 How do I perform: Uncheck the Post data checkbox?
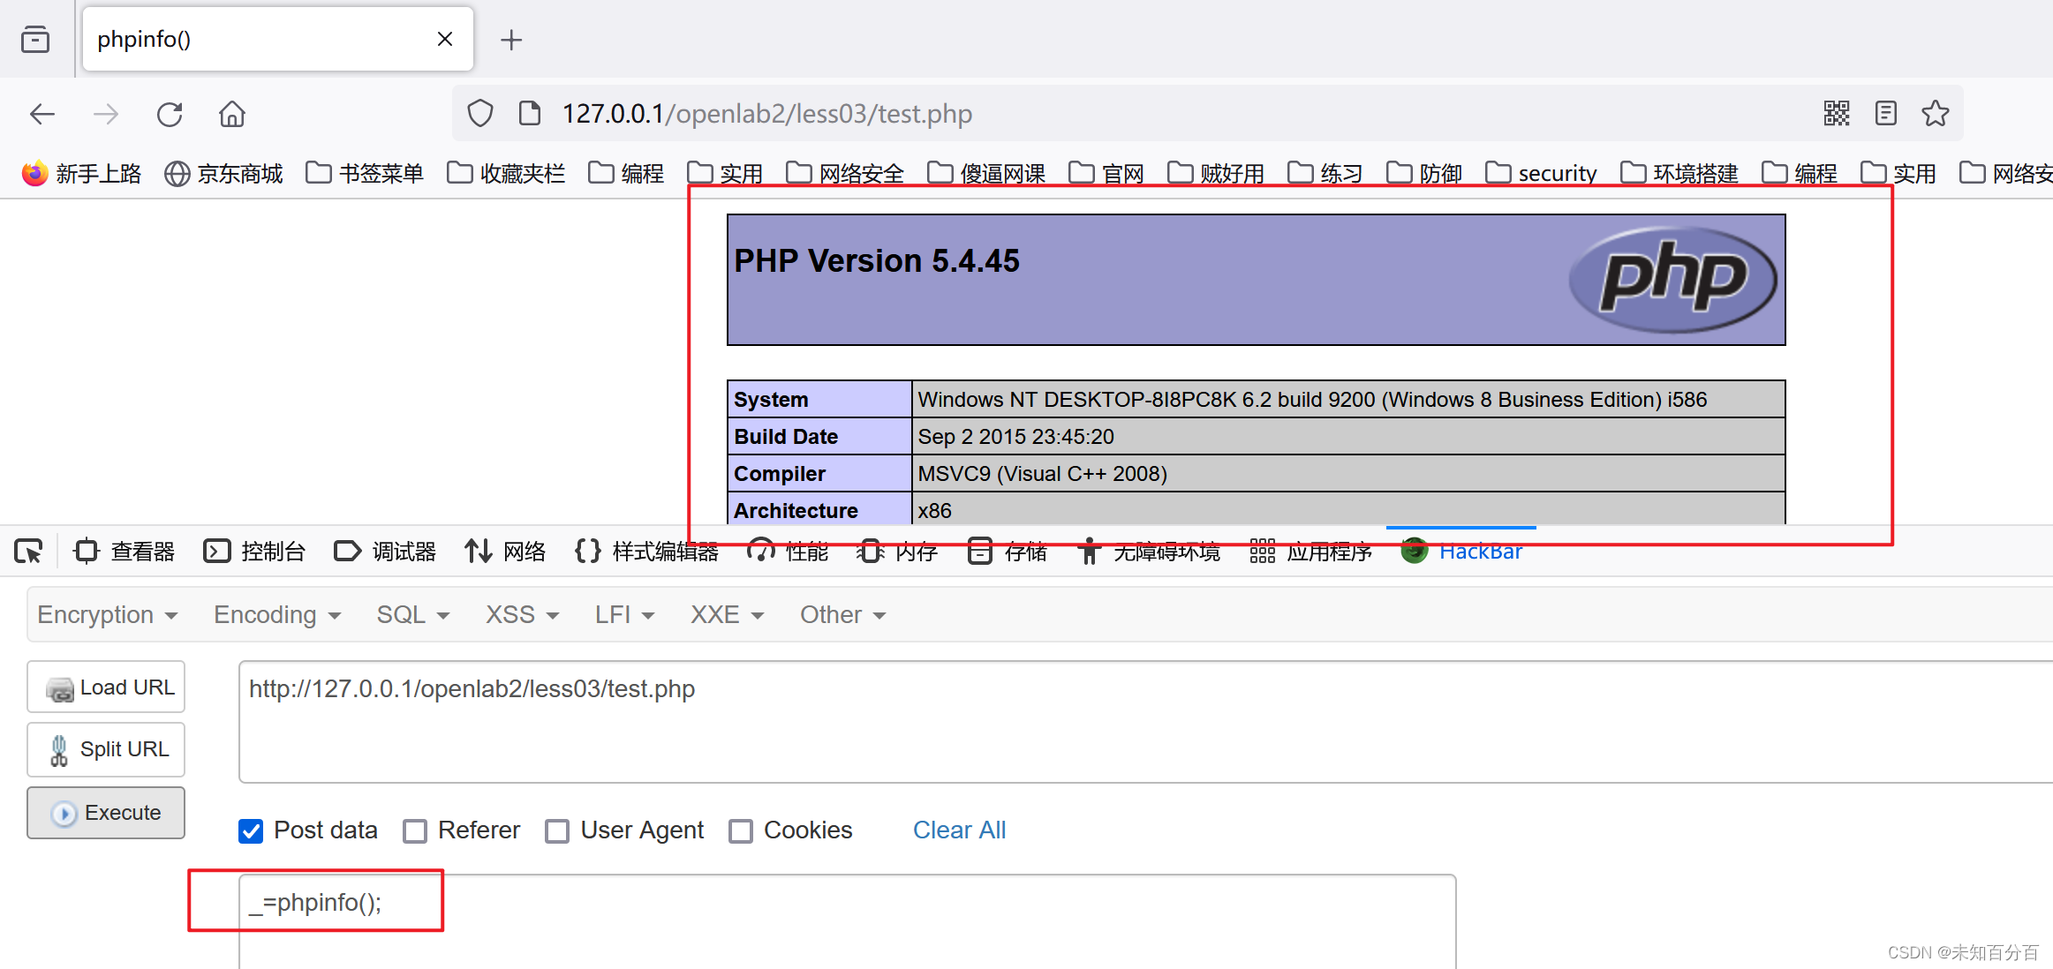coord(251,831)
